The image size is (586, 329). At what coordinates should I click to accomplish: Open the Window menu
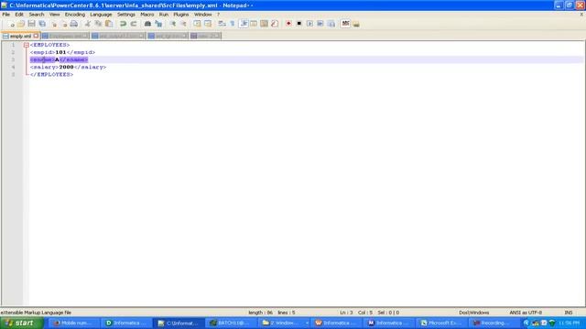click(202, 15)
